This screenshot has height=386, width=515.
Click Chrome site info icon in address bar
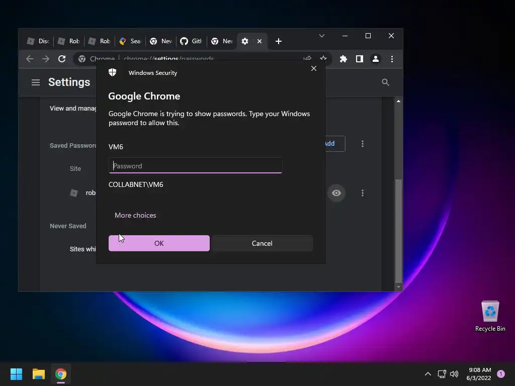point(82,59)
